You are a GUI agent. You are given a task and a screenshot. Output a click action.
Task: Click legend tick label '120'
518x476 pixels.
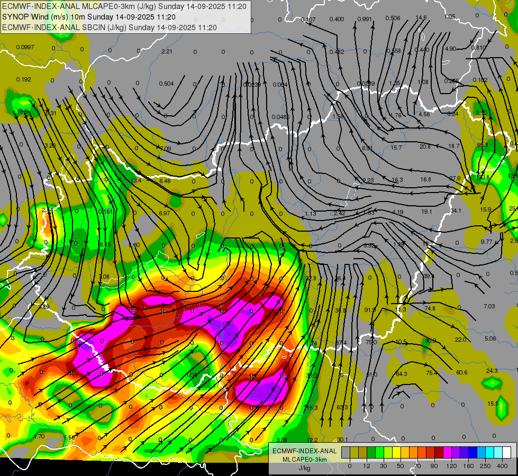point(451,466)
